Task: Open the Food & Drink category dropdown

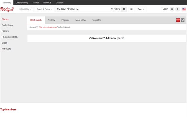Action: [x=44, y=9]
